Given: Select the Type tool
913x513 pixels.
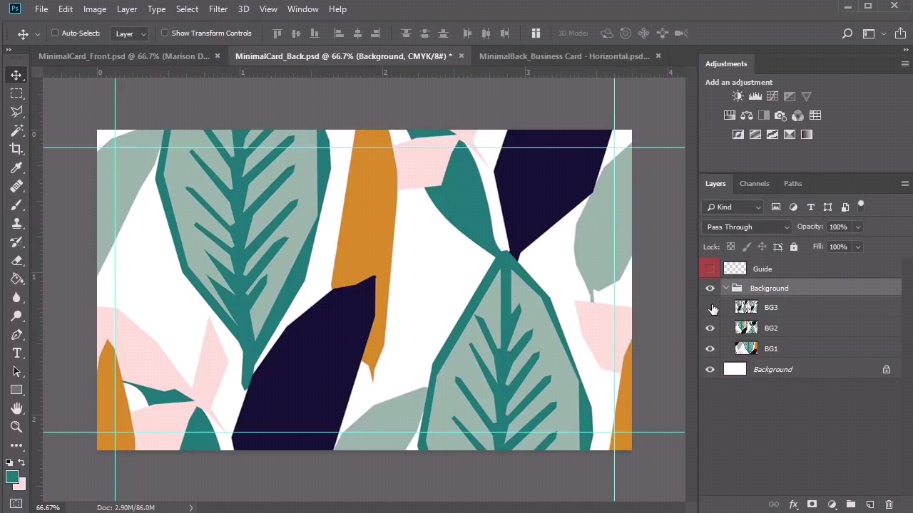Looking at the screenshot, I should (x=16, y=353).
